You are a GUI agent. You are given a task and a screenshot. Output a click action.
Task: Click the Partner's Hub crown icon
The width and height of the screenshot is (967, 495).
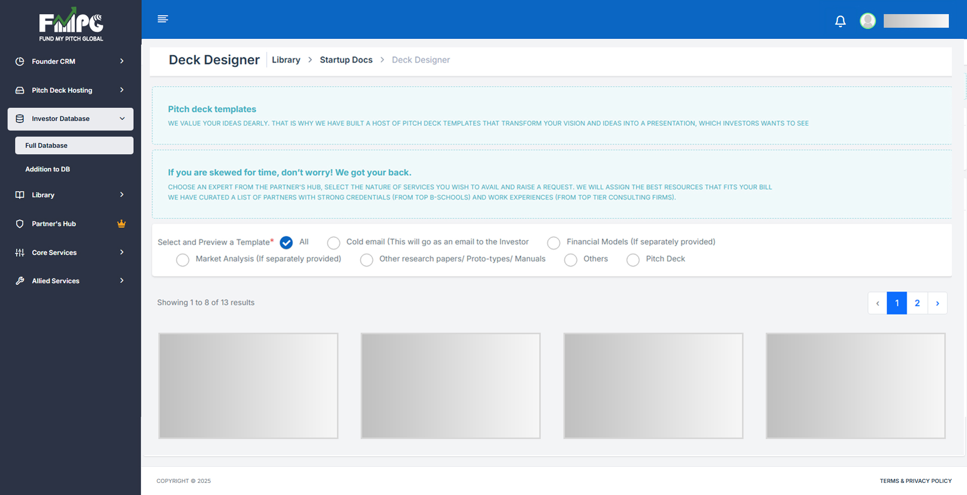point(122,224)
